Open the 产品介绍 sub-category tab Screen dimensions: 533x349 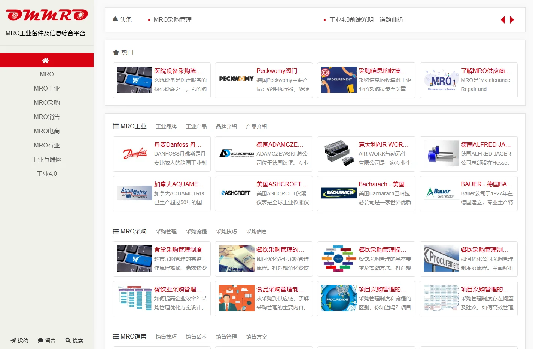256,126
